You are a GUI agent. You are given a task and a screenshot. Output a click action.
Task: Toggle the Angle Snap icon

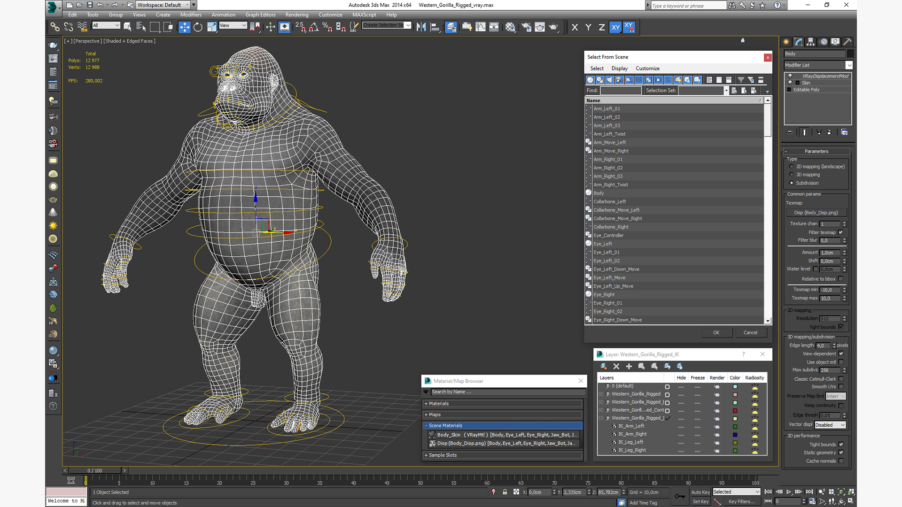[x=314, y=27]
